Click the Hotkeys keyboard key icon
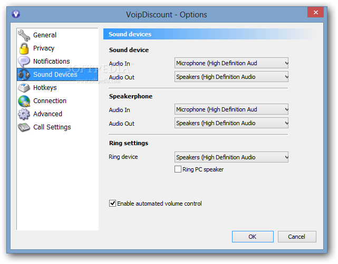Viewport: 338px width, 264px height. [x=24, y=88]
